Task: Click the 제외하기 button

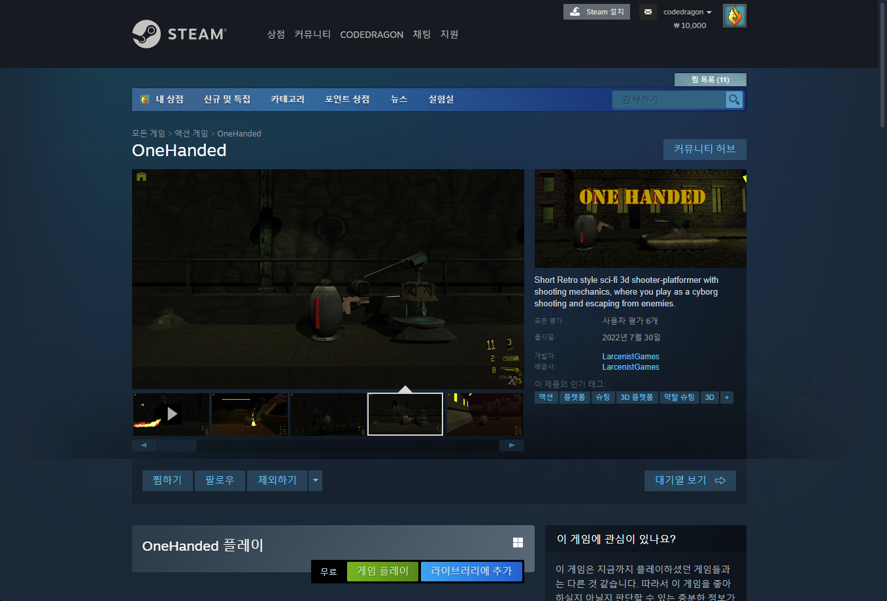Action: (x=277, y=481)
